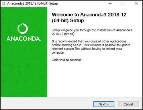Click the "before starting Setup" text line
This screenshot has height=110, width=143.
(x=91, y=45)
